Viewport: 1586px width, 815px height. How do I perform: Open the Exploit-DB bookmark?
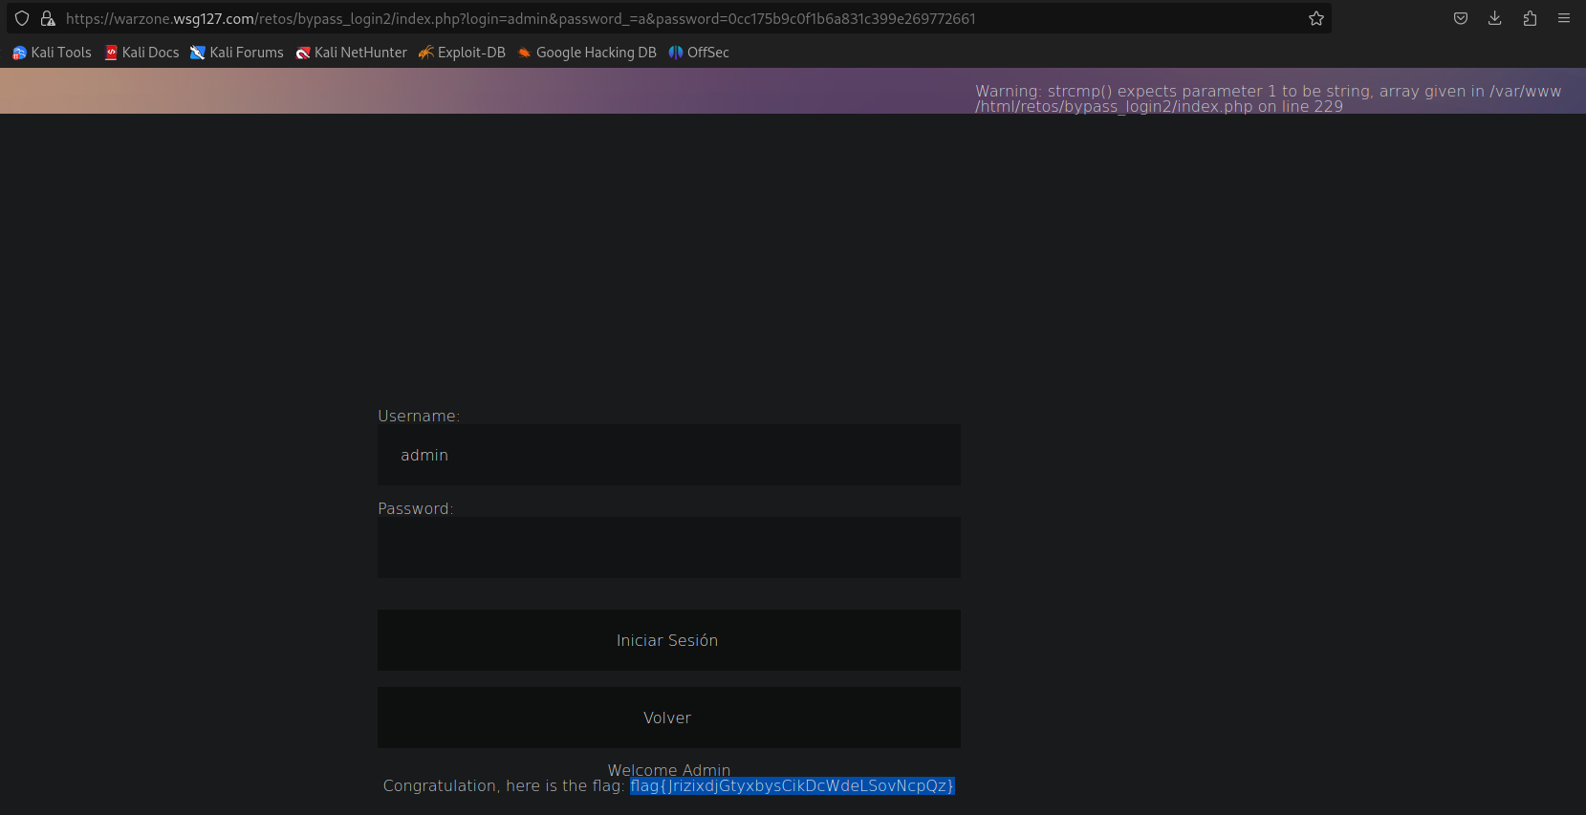[462, 53]
